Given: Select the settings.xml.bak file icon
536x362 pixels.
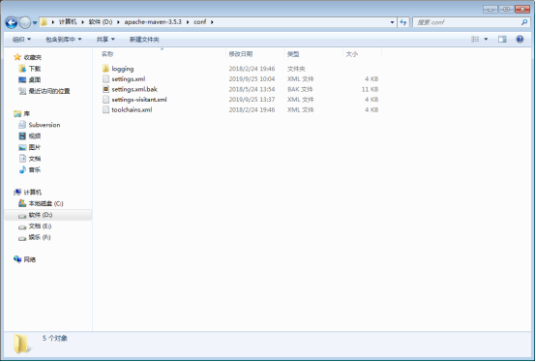Looking at the screenshot, I should coord(105,89).
